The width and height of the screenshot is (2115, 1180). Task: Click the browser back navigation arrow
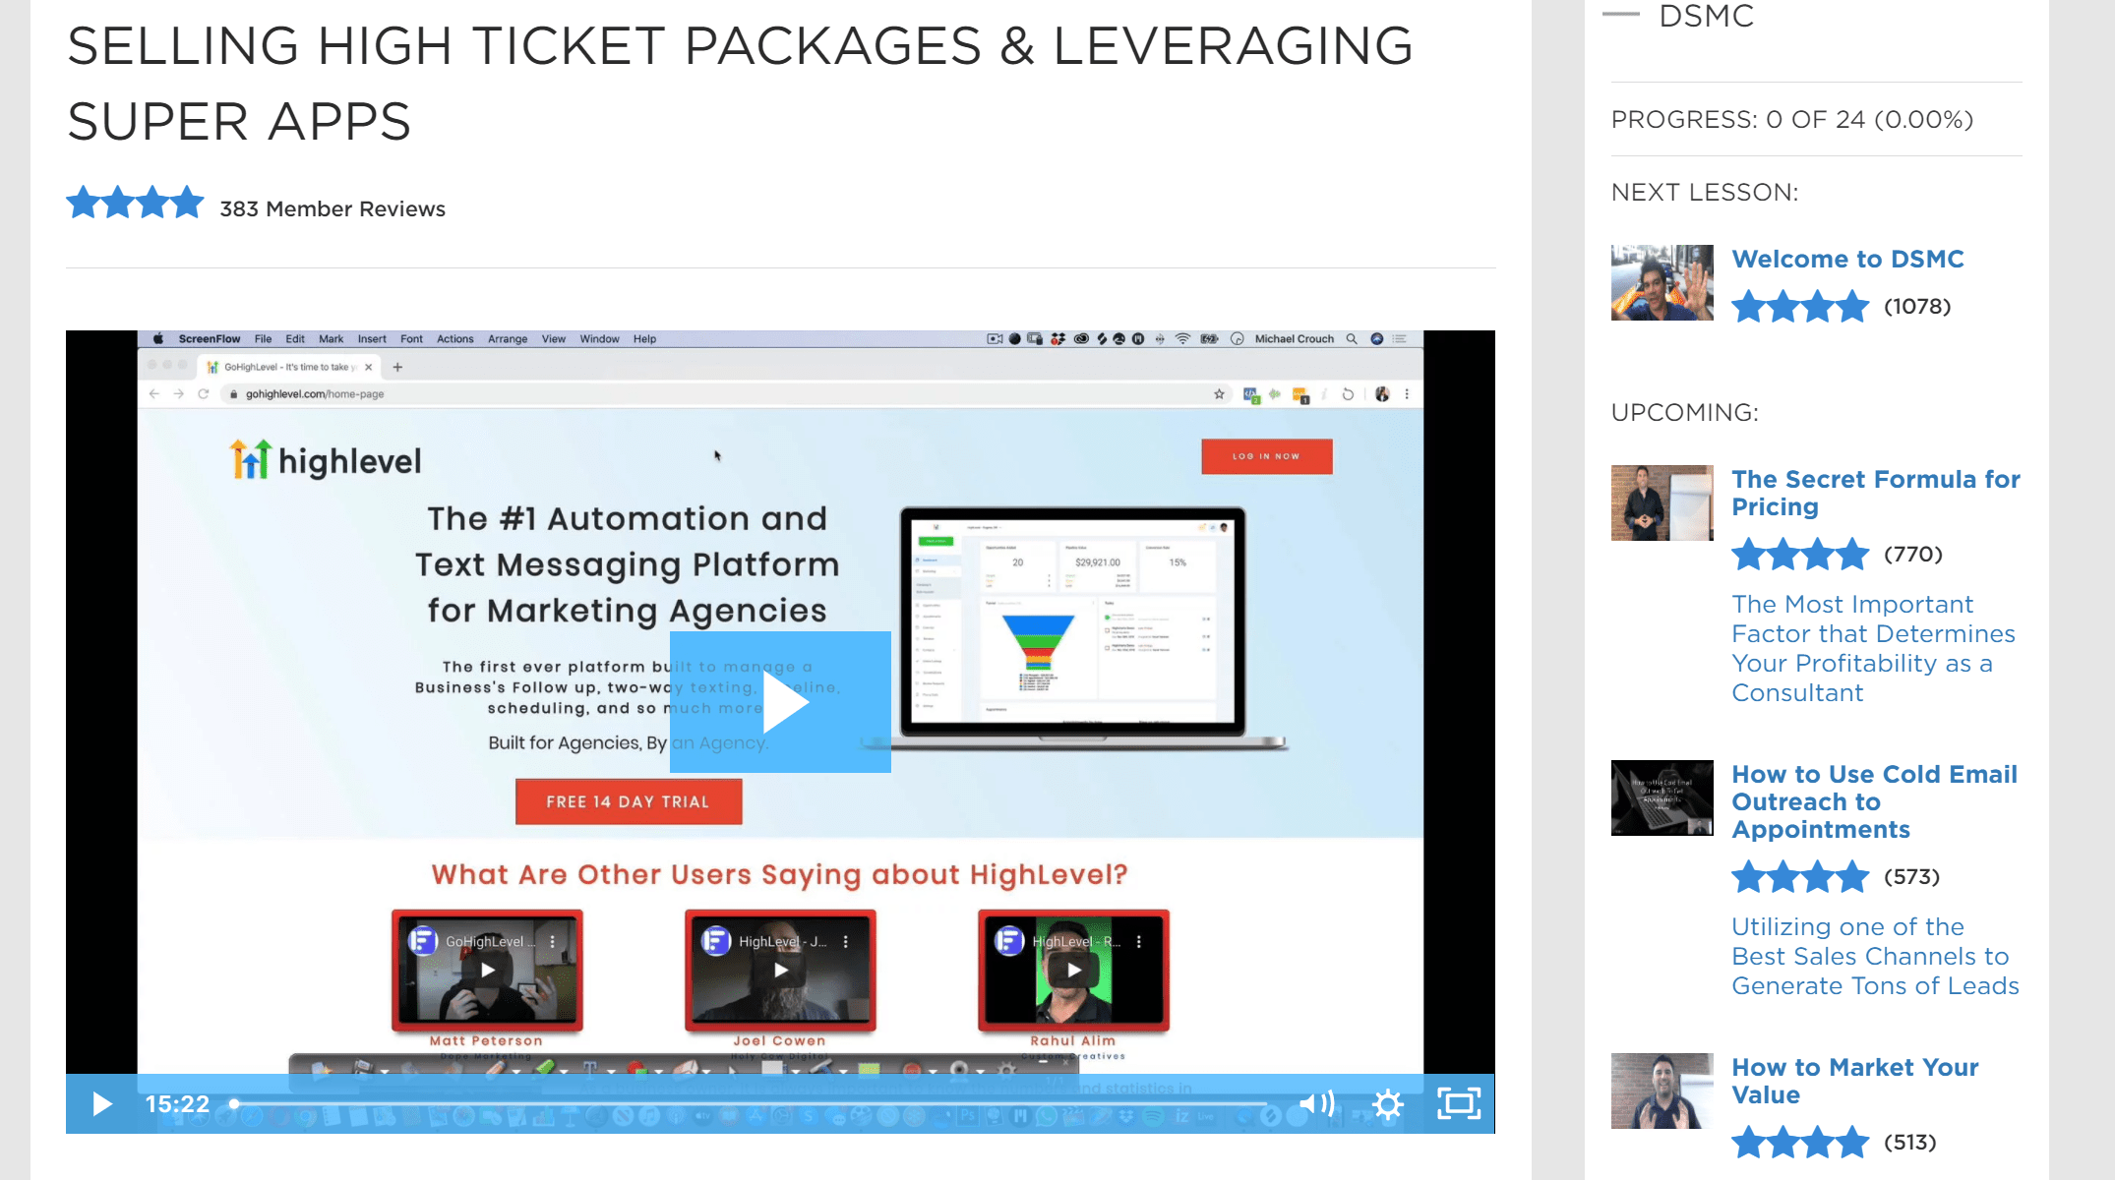coord(156,396)
